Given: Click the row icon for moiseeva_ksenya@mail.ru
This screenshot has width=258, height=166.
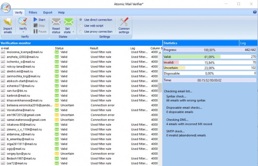Looking at the screenshot, I should pyautogui.click(x=3, y=52).
